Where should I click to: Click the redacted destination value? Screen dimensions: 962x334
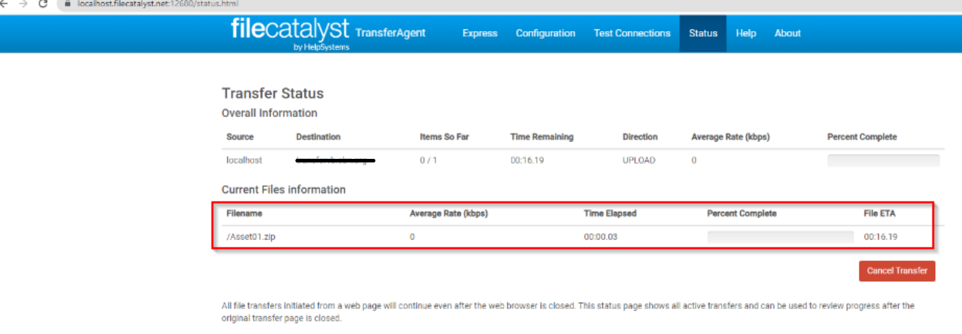click(335, 160)
